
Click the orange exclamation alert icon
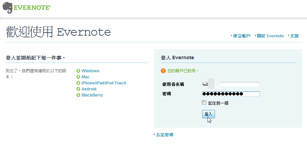(x=163, y=71)
